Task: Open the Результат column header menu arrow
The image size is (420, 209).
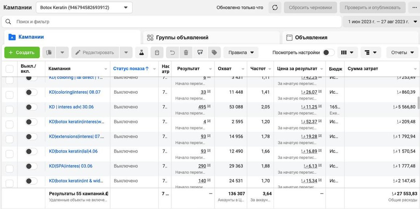Action: pyautogui.click(x=210, y=69)
